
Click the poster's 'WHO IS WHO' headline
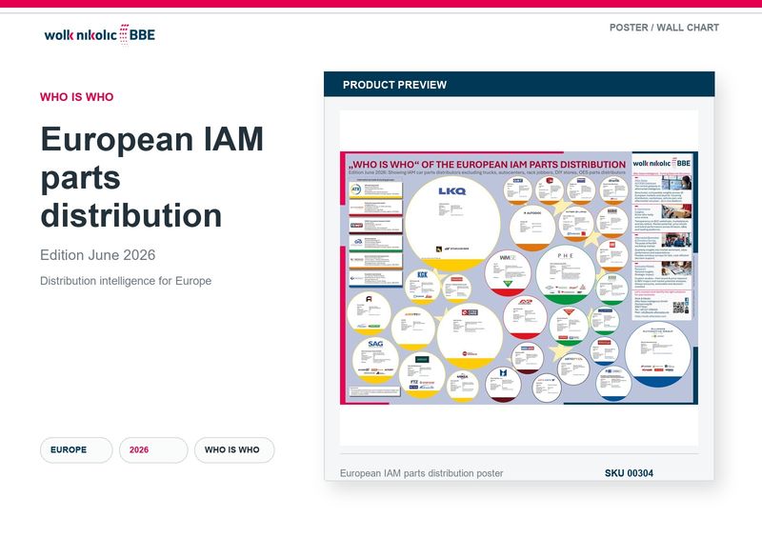487,165
